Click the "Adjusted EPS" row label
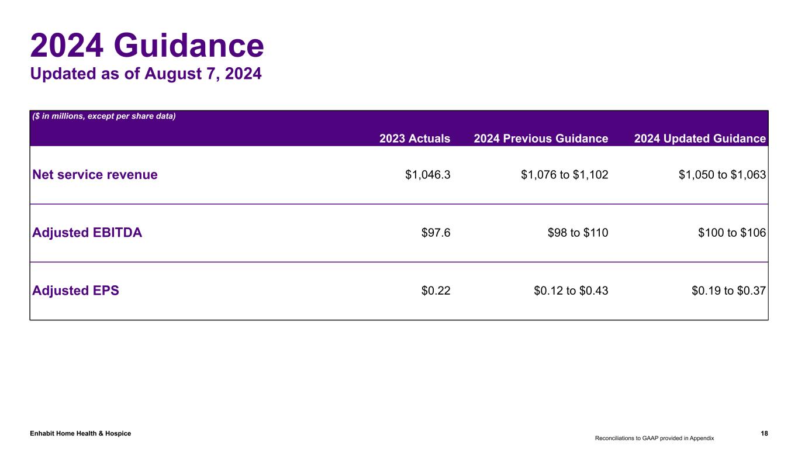 [76, 291]
